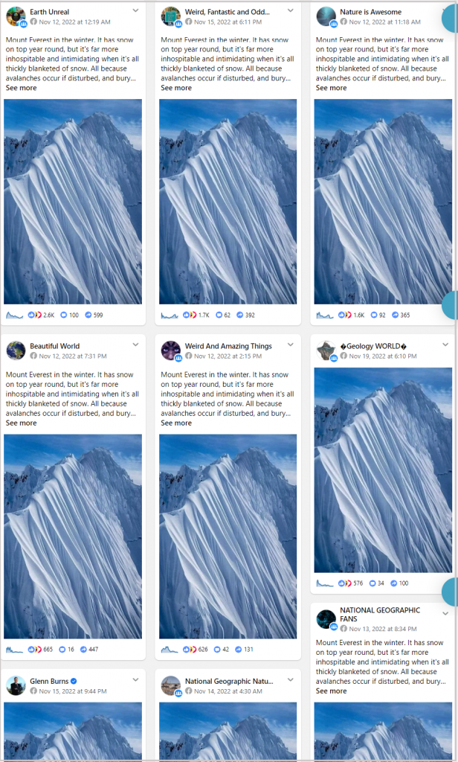458x762 pixels.
Task: Open dropdown arrow on Geology WORLD post
Action: 445,345
